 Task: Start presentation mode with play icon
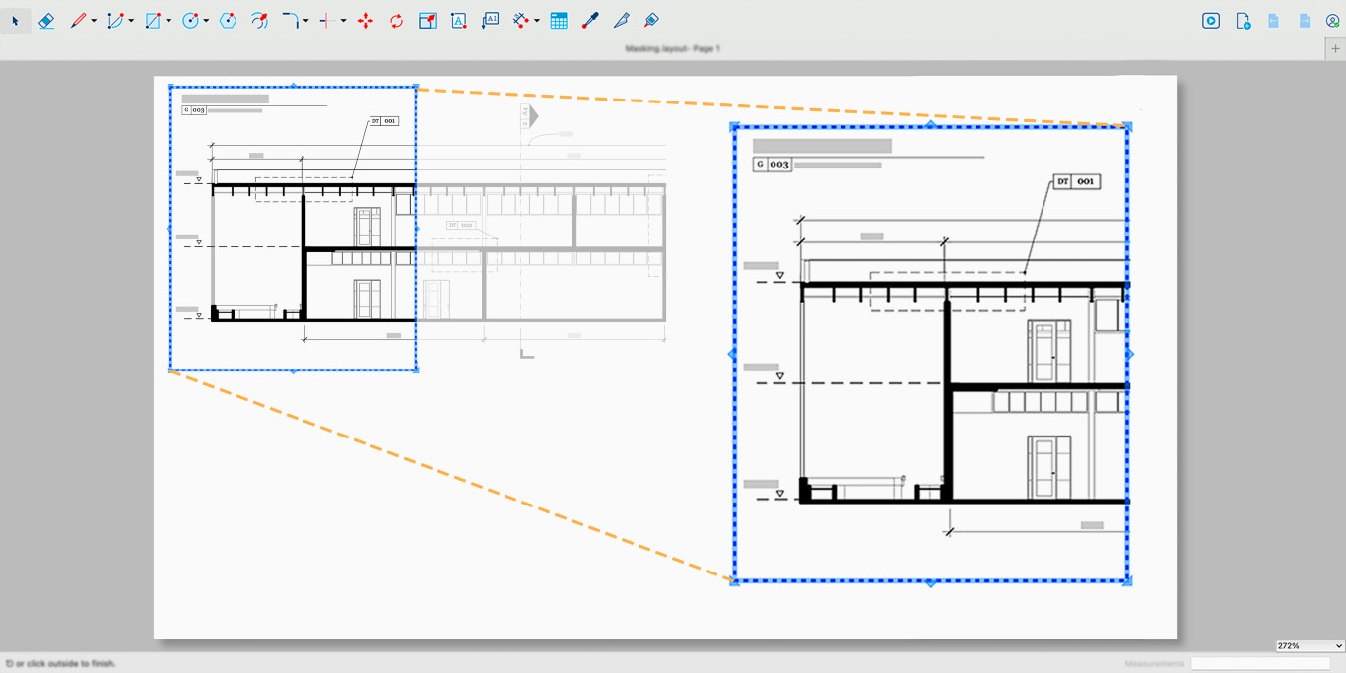[x=1211, y=21]
